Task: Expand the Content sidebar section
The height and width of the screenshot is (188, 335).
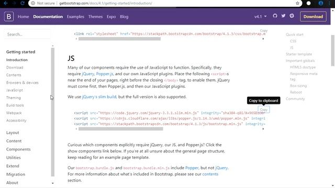Action: pyautogui.click(x=14, y=141)
